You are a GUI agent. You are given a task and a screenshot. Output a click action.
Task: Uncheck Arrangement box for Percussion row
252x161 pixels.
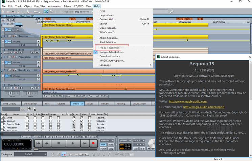click(74, 128)
